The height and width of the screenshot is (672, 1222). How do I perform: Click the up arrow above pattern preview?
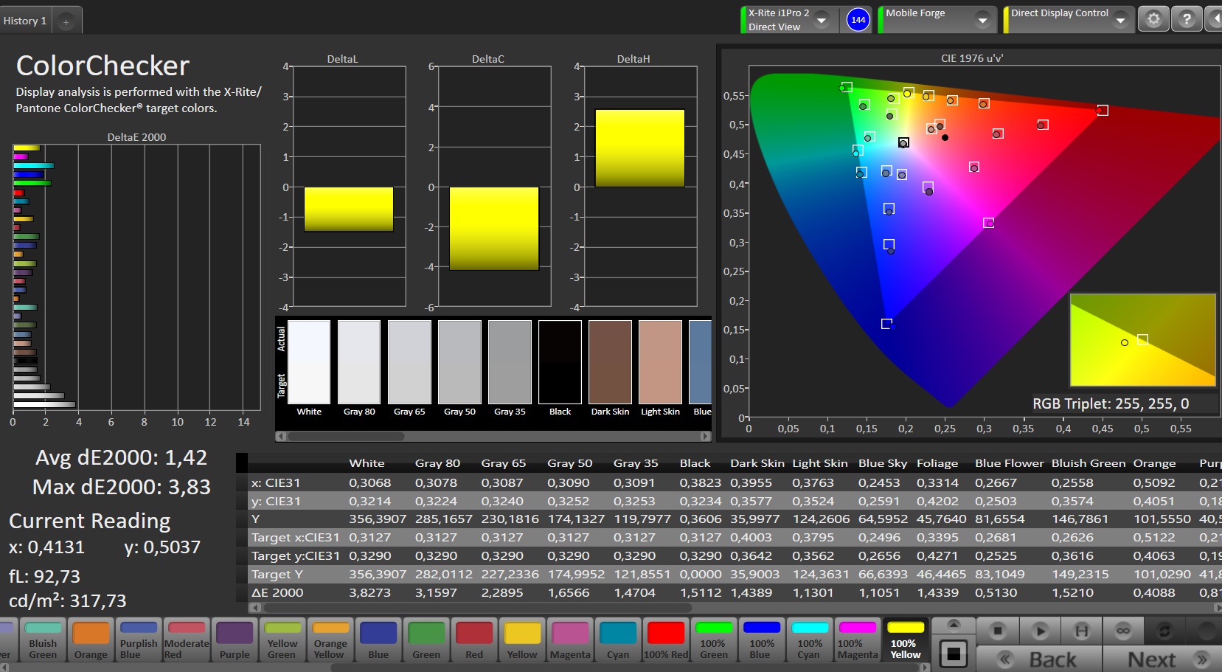(954, 625)
